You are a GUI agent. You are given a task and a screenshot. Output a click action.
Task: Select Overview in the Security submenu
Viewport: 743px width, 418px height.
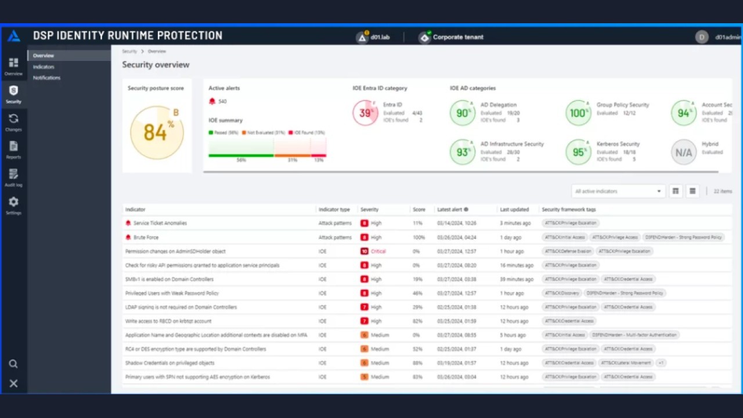click(x=69, y=56)
